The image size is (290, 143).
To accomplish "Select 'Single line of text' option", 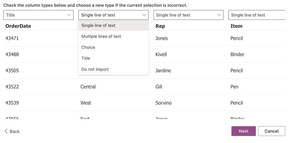I will coord(98,25).
